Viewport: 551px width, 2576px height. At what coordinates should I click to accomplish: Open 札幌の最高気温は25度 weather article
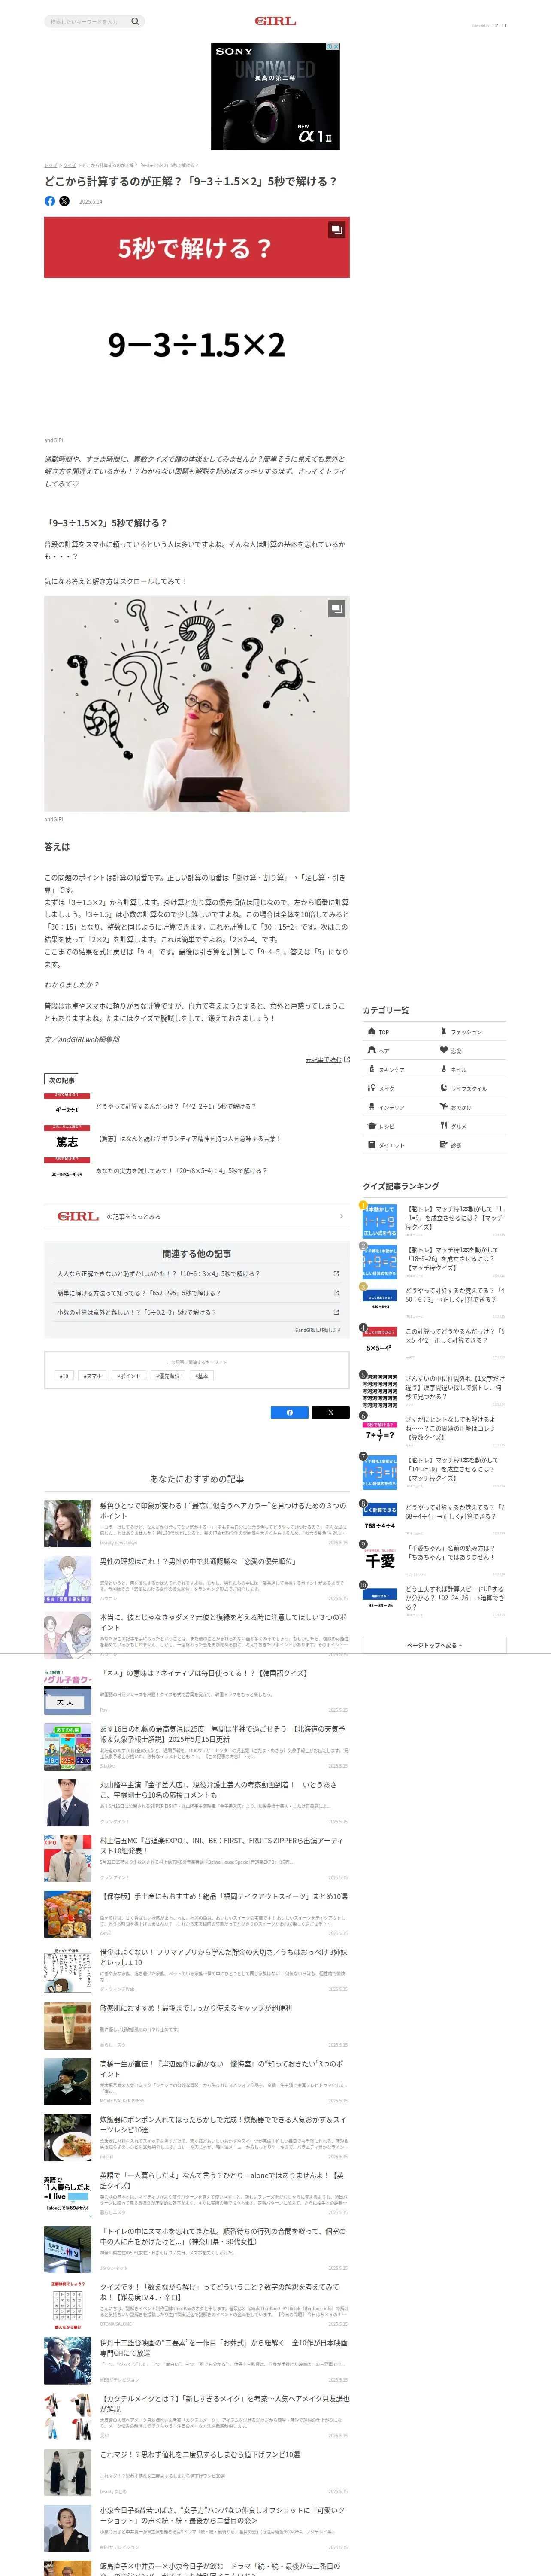pos(197,1747)
